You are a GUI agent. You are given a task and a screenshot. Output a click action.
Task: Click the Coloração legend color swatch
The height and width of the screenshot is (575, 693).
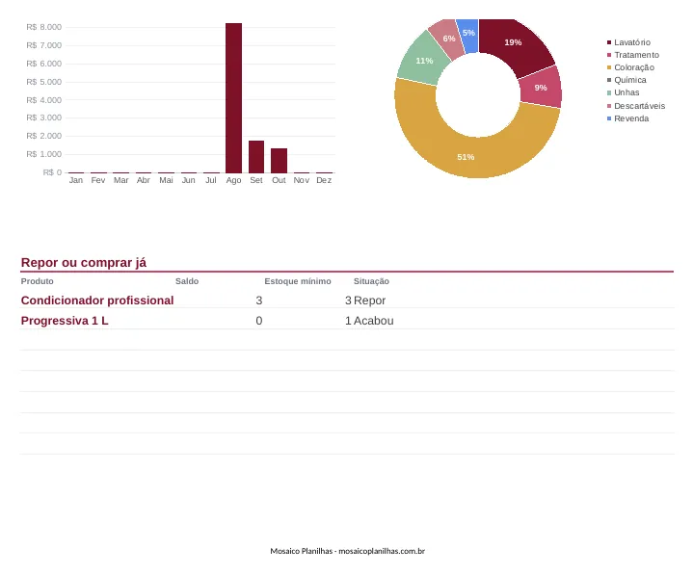(x=609, y=67)
